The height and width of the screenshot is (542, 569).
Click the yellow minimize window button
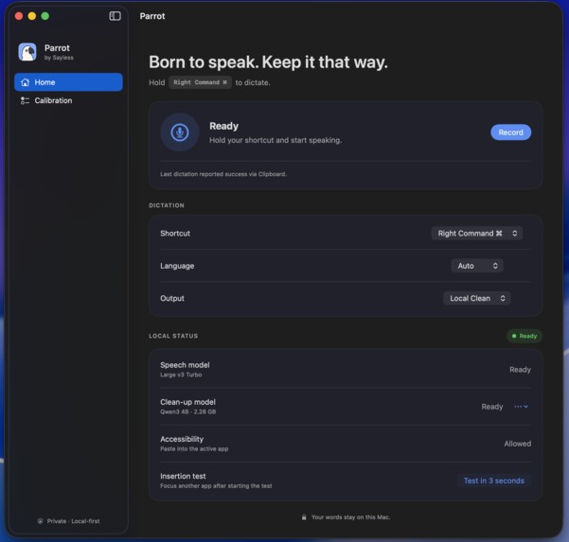coord(32,16)
